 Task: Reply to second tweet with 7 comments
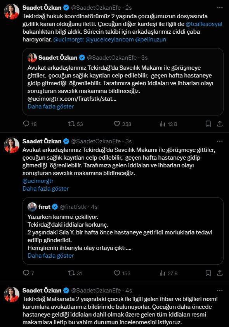pos(28,273)
